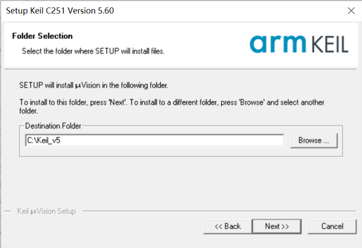Click the Destination Folder group label
This screenshot has width=362, height=248.
point(53,126)
